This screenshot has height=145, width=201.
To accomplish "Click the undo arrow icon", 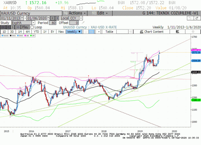I will [x=190, y=18].
